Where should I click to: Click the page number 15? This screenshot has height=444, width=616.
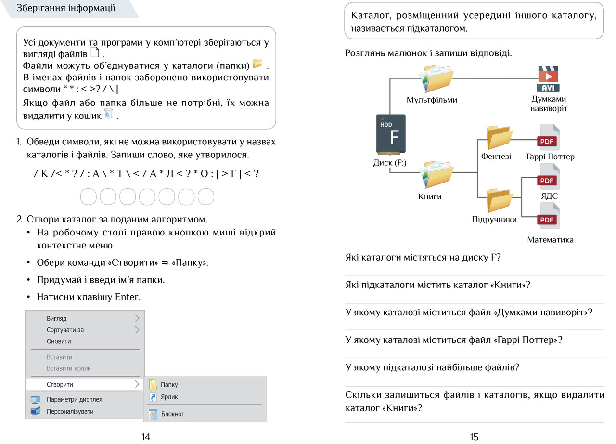click(x=474, y=437)
